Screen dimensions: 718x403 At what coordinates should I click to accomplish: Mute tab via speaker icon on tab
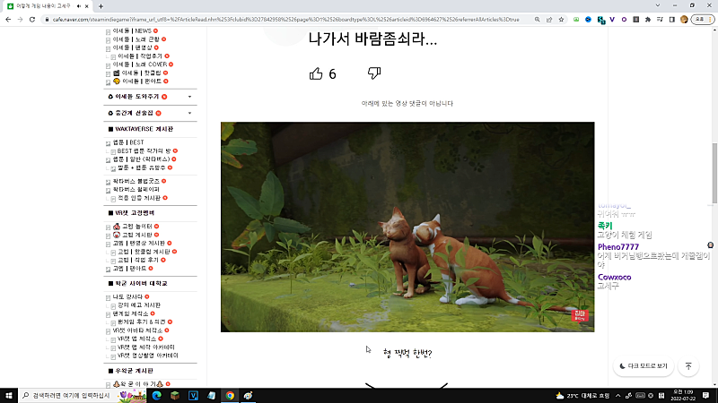point(79,6)
